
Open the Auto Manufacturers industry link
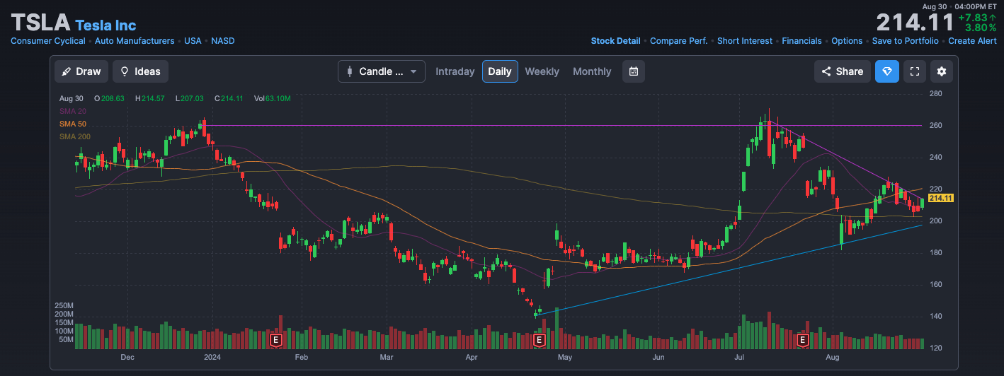click(x=135, y=41)
